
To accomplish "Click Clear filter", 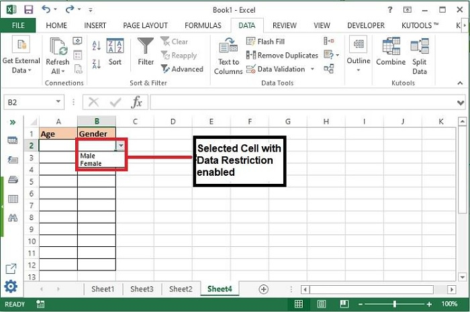I will [x=175, y=42].
